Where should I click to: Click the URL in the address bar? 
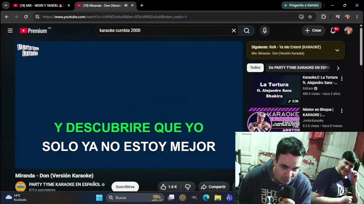[115, 17]
